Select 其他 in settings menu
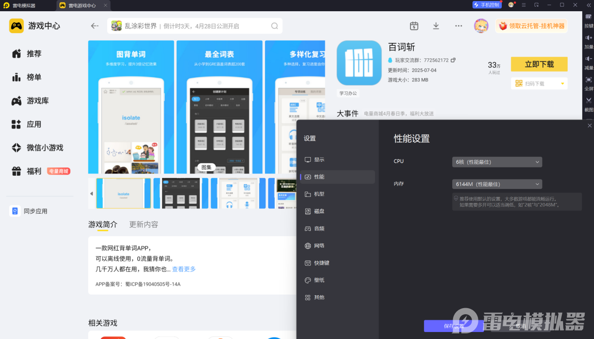594x339 pixels. point(337,297)
